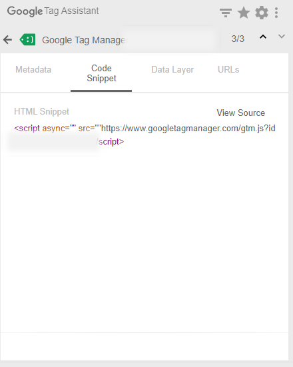
Task: Click the green Google Tag Manager tag icon
Action: pos(27,39)
